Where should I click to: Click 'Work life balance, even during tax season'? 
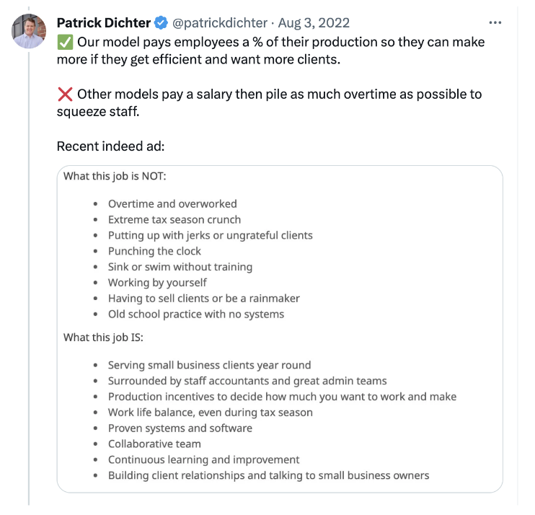point(211,413)
